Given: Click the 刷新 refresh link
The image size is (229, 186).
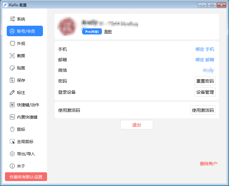Looking at the screenshot, I should (108, 32).
